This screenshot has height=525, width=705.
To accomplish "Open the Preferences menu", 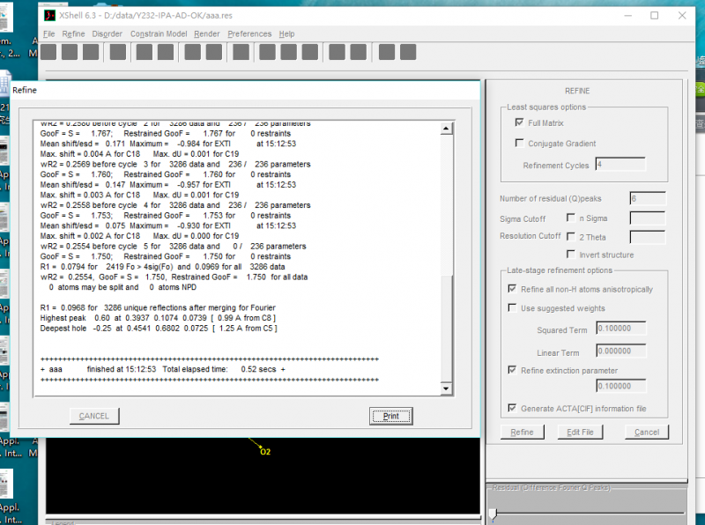I will 249,33.
